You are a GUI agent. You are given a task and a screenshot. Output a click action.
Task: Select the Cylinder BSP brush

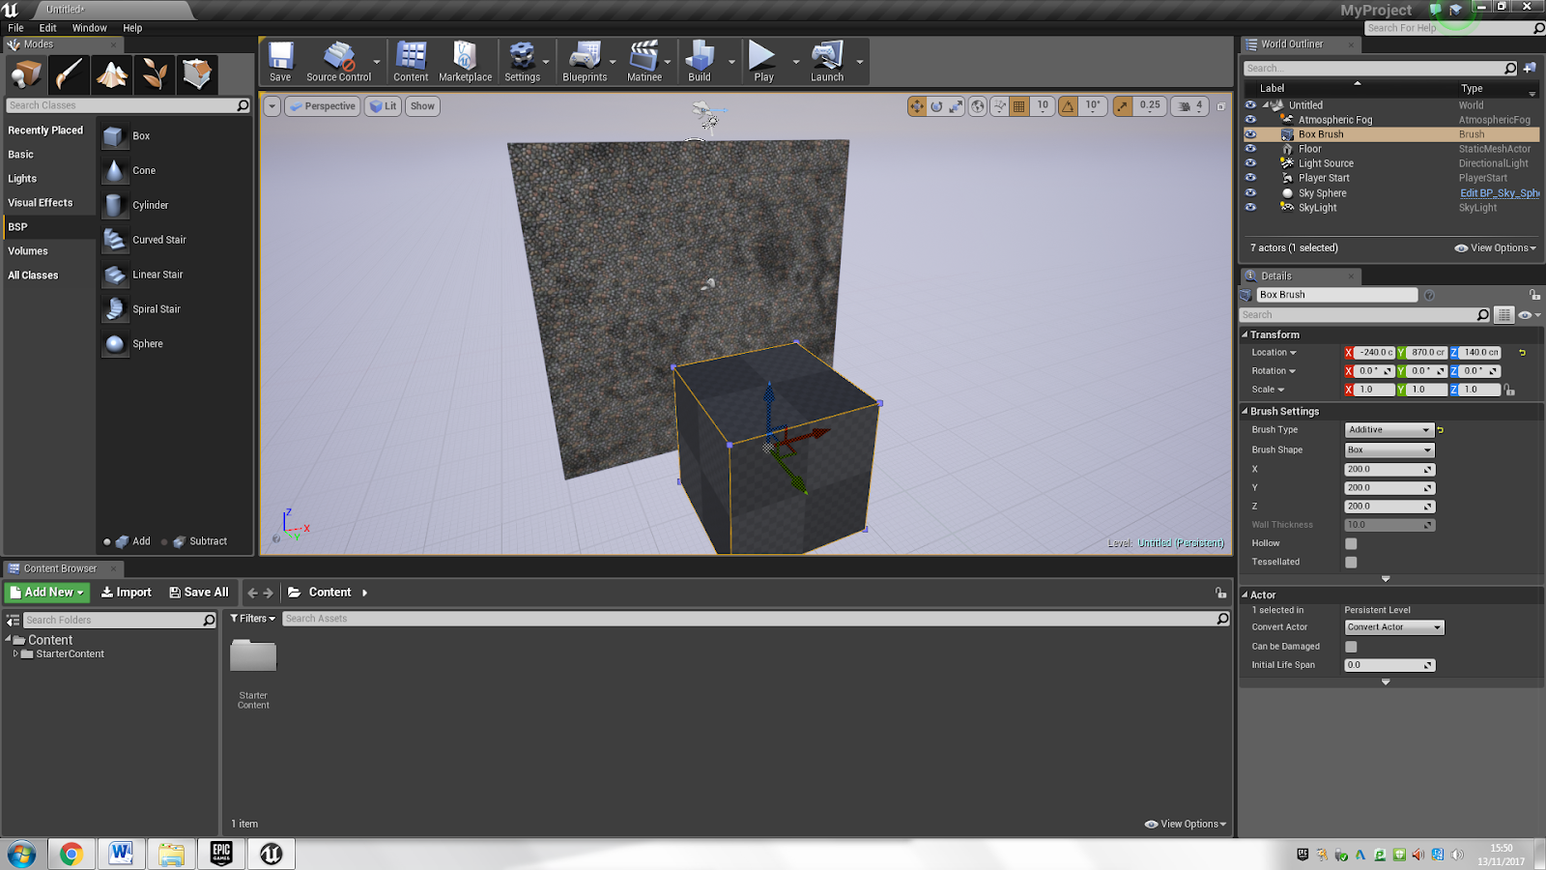[x=174, y=206]
